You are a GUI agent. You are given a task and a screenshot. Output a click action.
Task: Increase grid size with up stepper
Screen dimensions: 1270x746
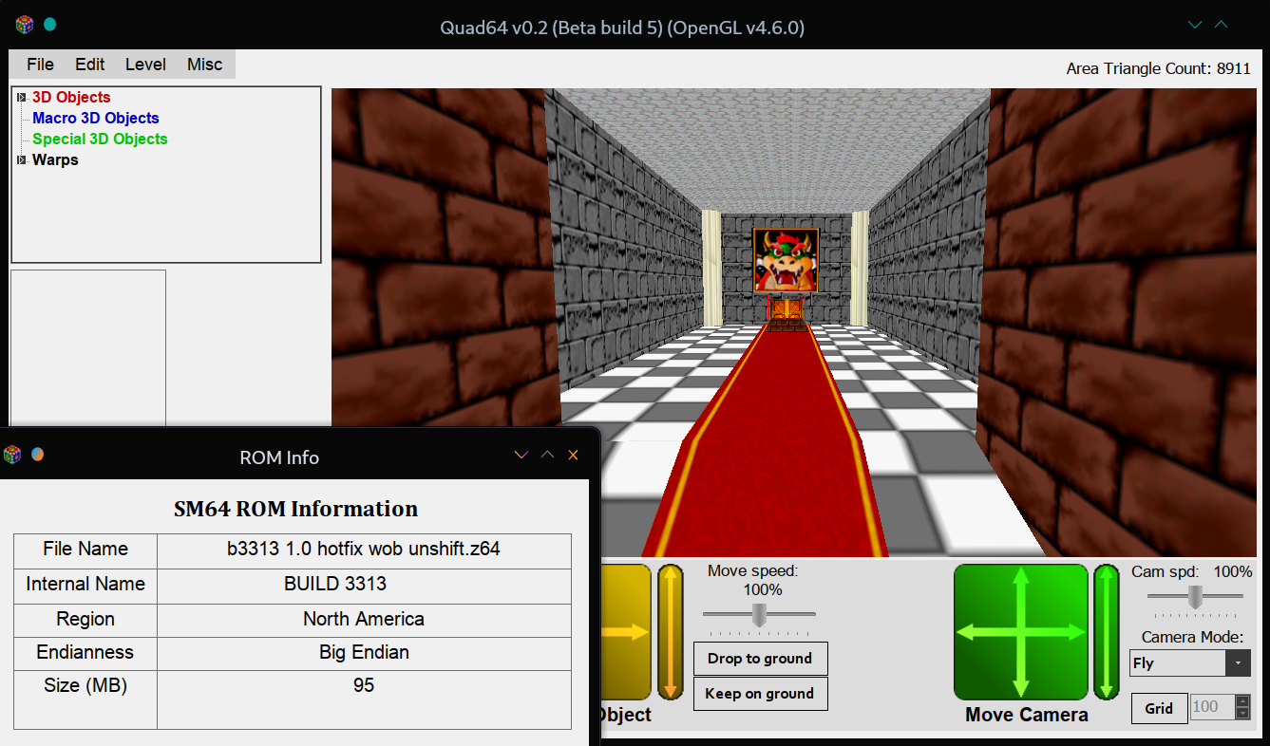[1242, 701]
